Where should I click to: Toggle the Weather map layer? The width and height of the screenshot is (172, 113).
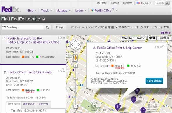tap(128, 38)
